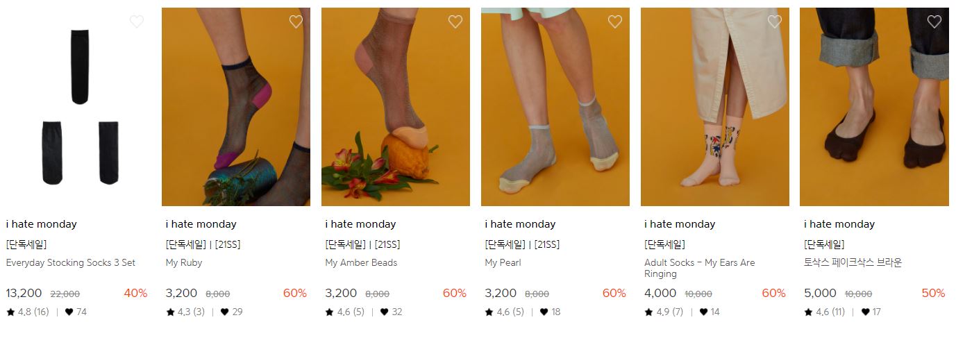
Task: Click star rating icon under Adult Socks
Action: 648,312
